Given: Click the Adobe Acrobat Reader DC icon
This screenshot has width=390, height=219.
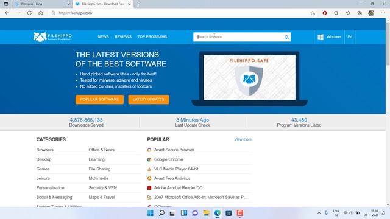Looking at the screenshot, I should tap(149, 188).
